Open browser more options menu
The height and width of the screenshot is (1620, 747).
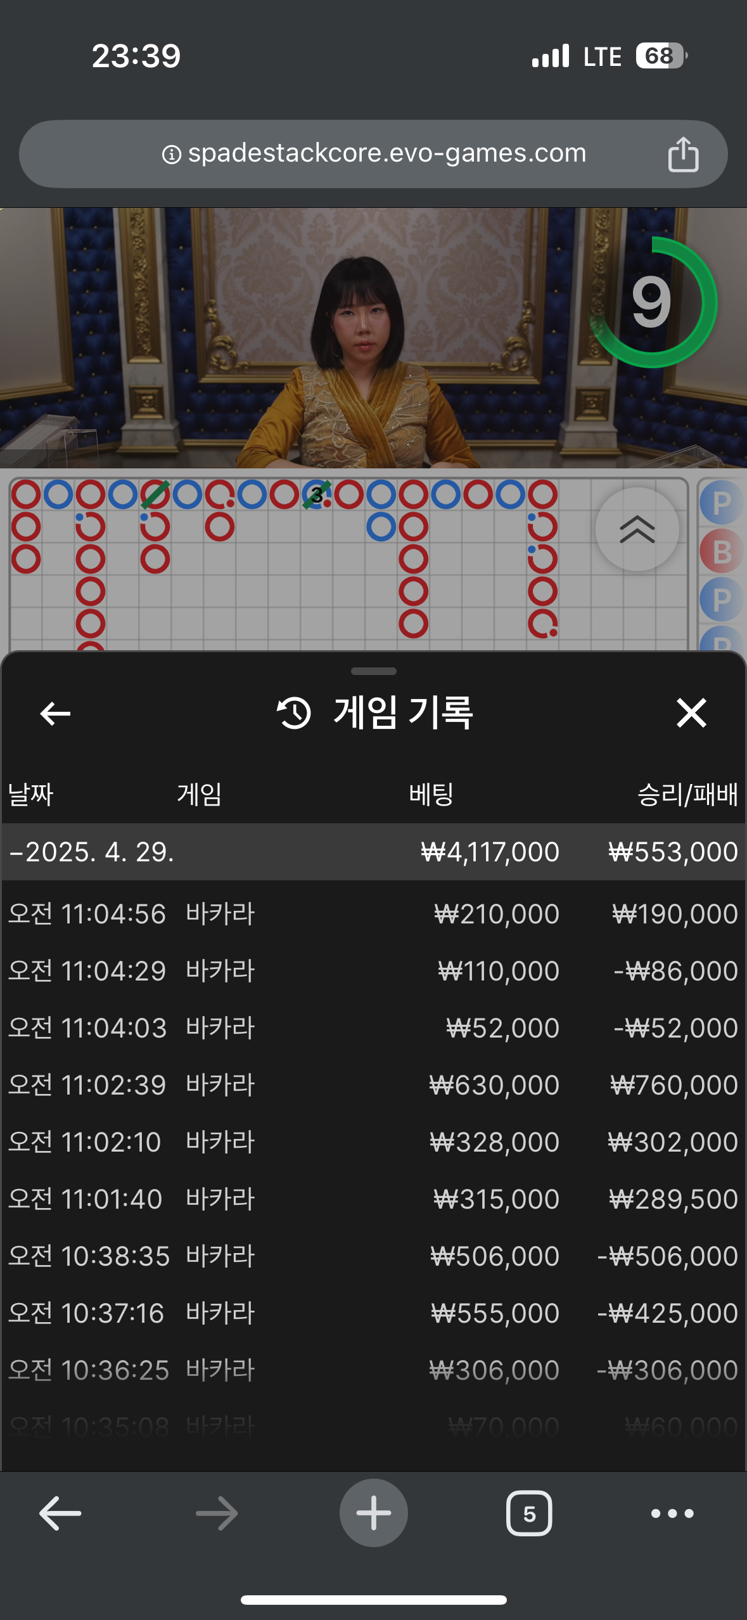672,1514
